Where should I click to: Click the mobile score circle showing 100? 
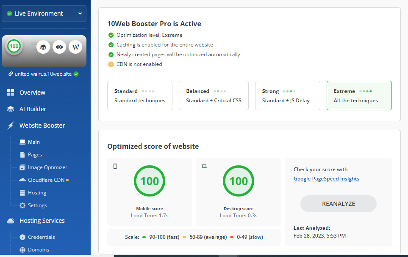150,181
